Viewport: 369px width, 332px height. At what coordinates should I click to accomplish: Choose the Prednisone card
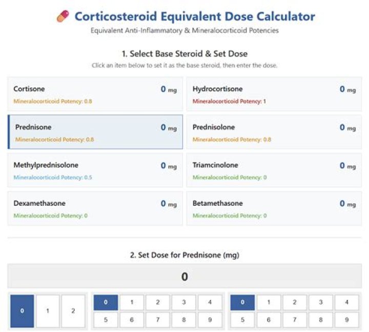click(95, 132)
